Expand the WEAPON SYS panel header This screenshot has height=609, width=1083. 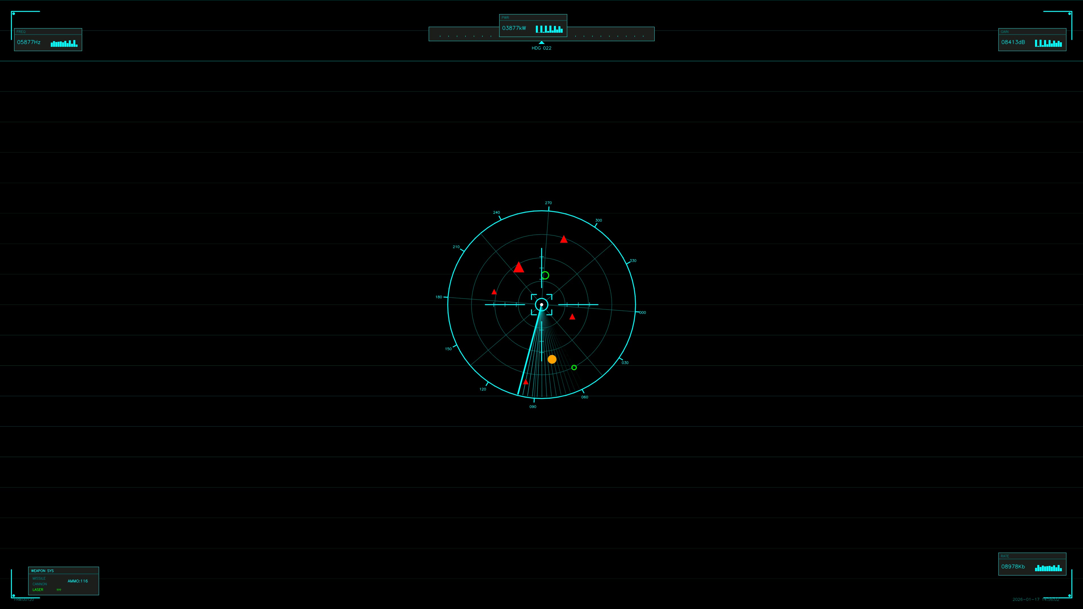43,571
